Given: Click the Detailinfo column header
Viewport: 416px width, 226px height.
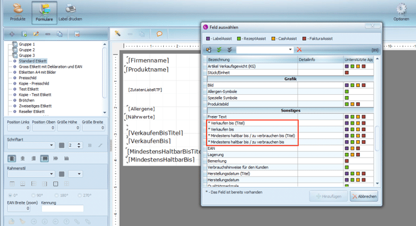Looking at the screenshot, I should coord(320,60).
